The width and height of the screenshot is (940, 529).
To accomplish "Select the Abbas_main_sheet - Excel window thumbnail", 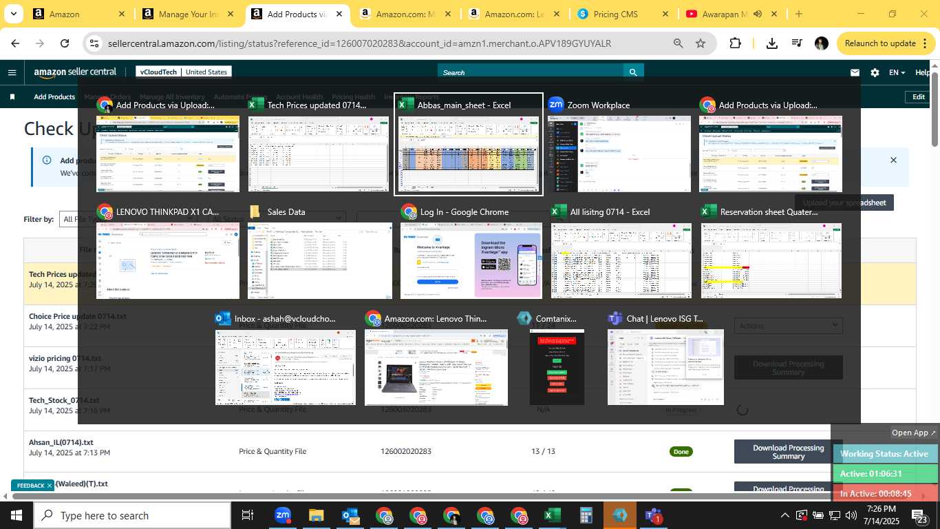I will 468,145.
